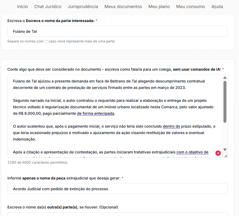Click underlined phrase 'com o objetivo de'
This screenshot has height=216, width=239.
pos(192,152)
